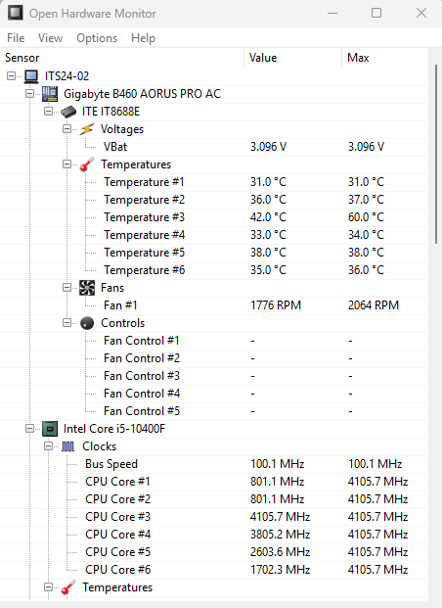Select the Intel Core i5-10400F processor icon

pyautogui.click(x=50, y=429)
